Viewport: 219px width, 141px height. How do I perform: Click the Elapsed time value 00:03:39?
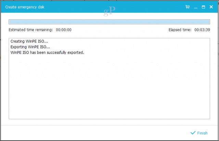click(202, 30)
